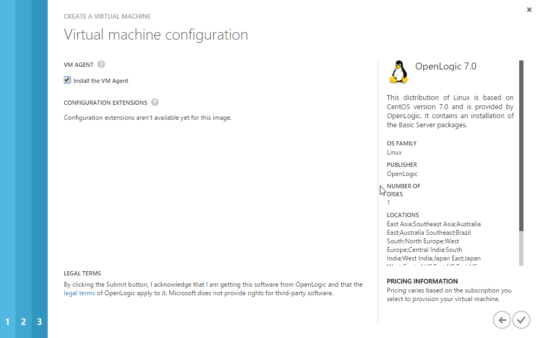Image resolution: width=539 pixels, height=338 pixels.
Task: Go to wizard step 1
Action: coord(8,322)
